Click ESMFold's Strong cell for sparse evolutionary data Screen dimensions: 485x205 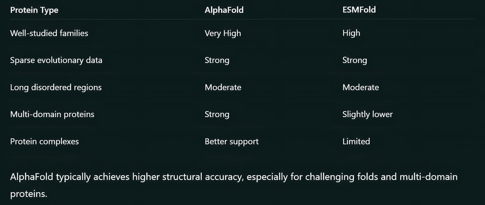click(354, 60)
